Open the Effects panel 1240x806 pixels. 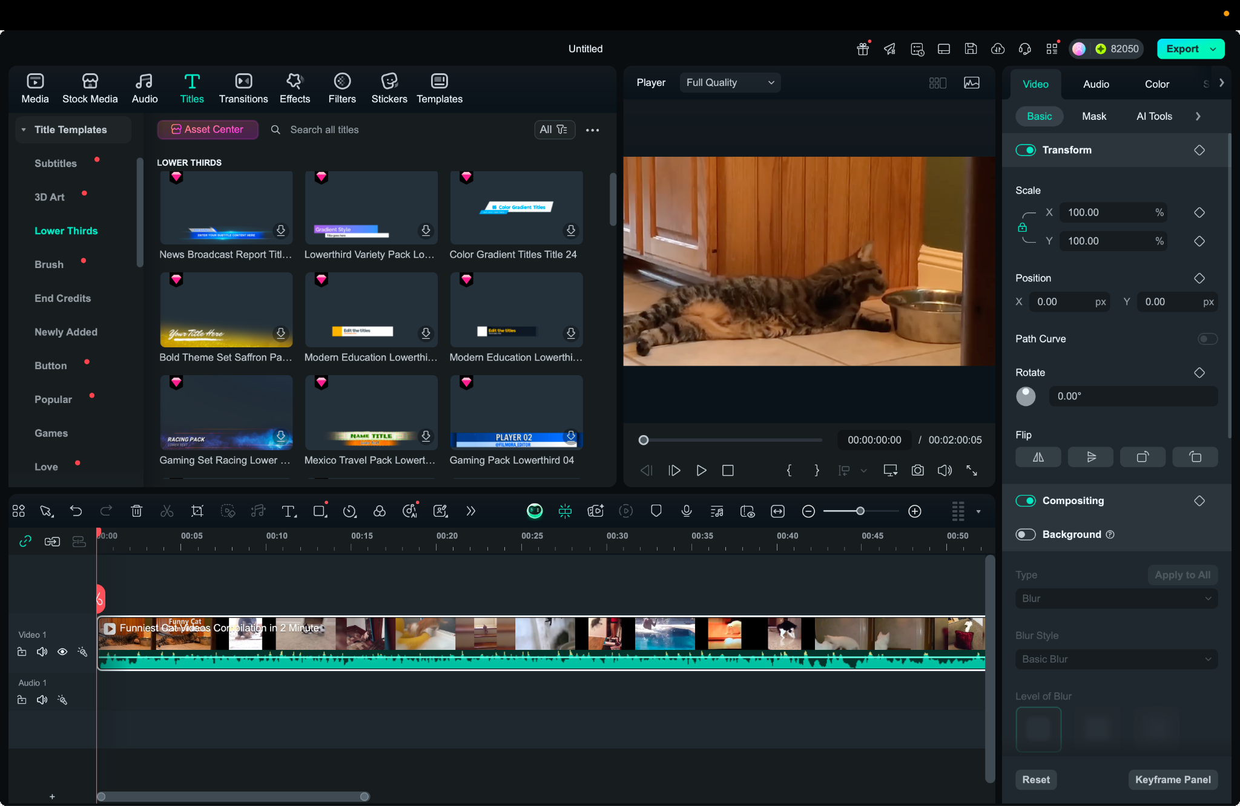click(295, 88)
